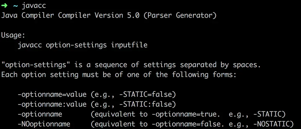Click the 'Usage:' label

pos(13,35)
